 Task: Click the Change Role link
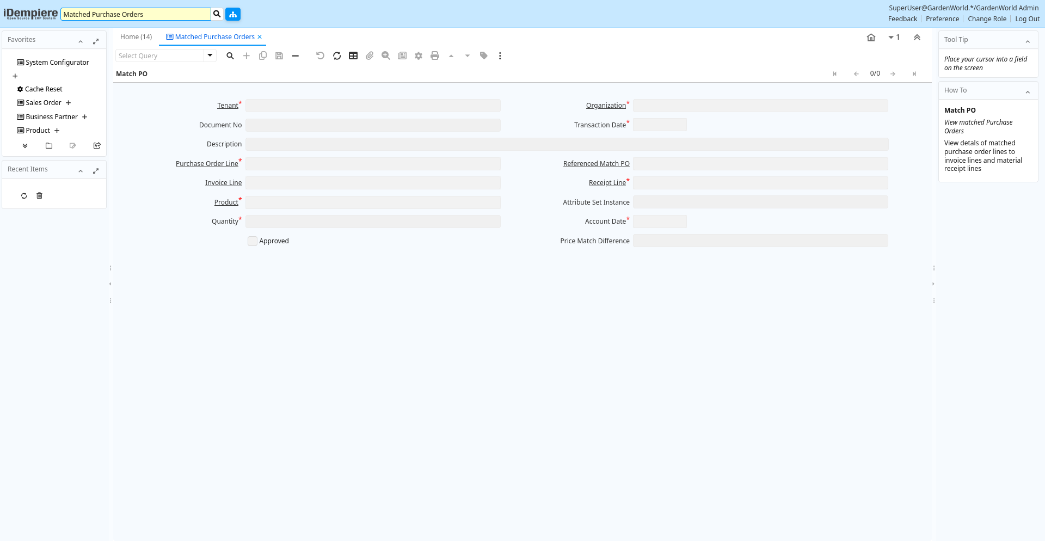[x=987, y=19]
